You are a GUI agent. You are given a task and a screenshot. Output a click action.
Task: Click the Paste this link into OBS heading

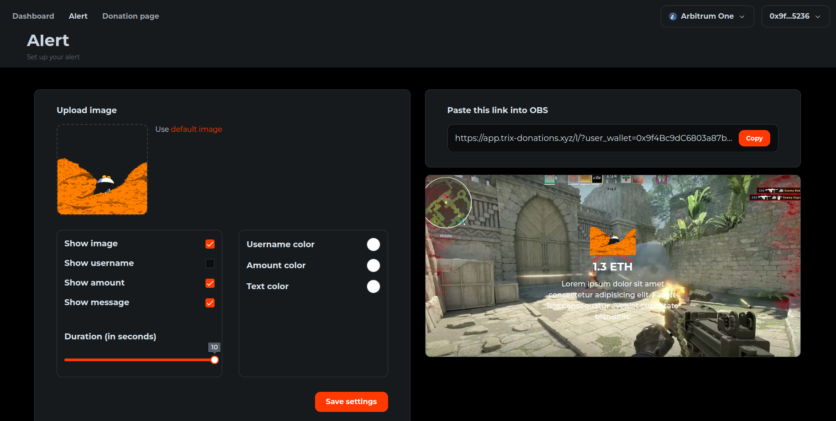(497, 110)
